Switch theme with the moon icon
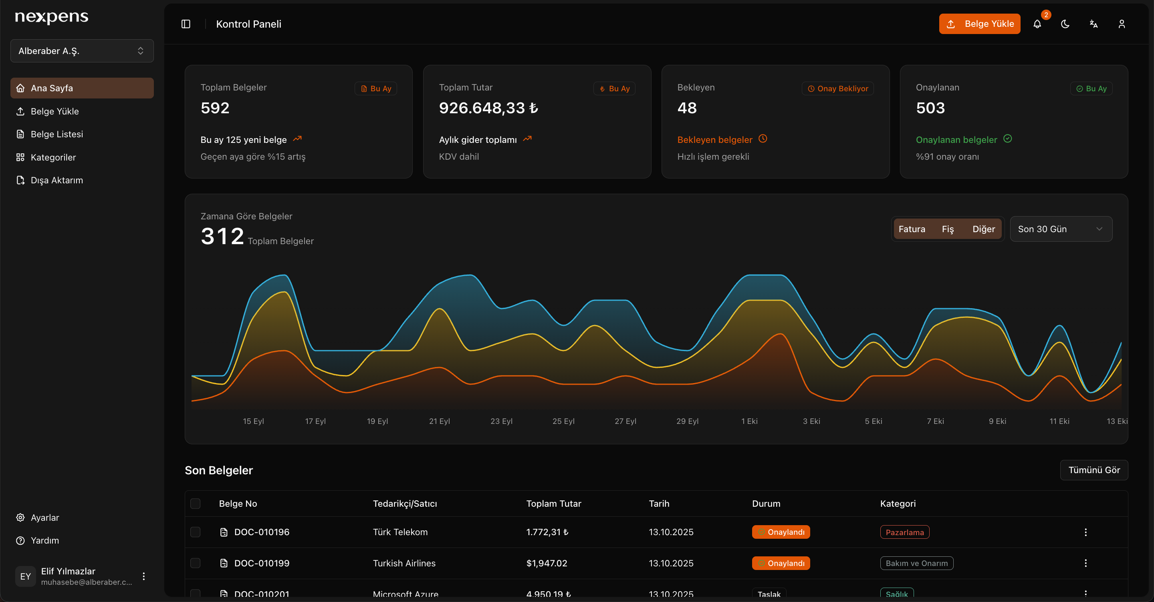This screenshot has height=602, width=1154. 1065,24
